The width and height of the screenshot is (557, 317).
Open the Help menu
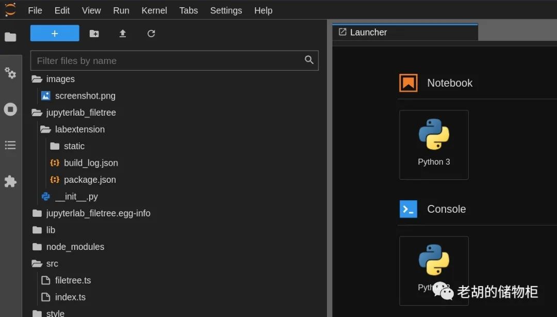[263, 10]
